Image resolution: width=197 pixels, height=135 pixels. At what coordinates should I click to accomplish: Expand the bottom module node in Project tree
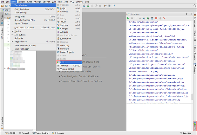(5, 68)
